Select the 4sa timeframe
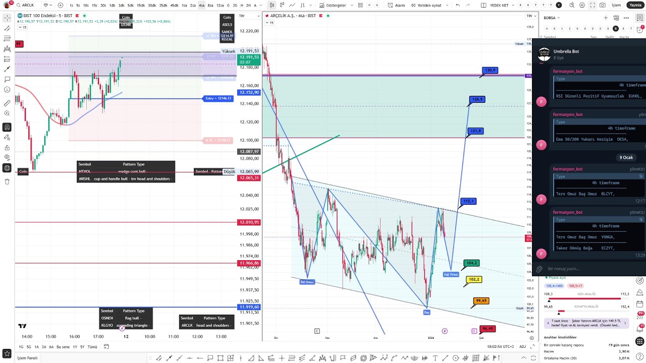The image size is (646, 363). pos(201,5)
